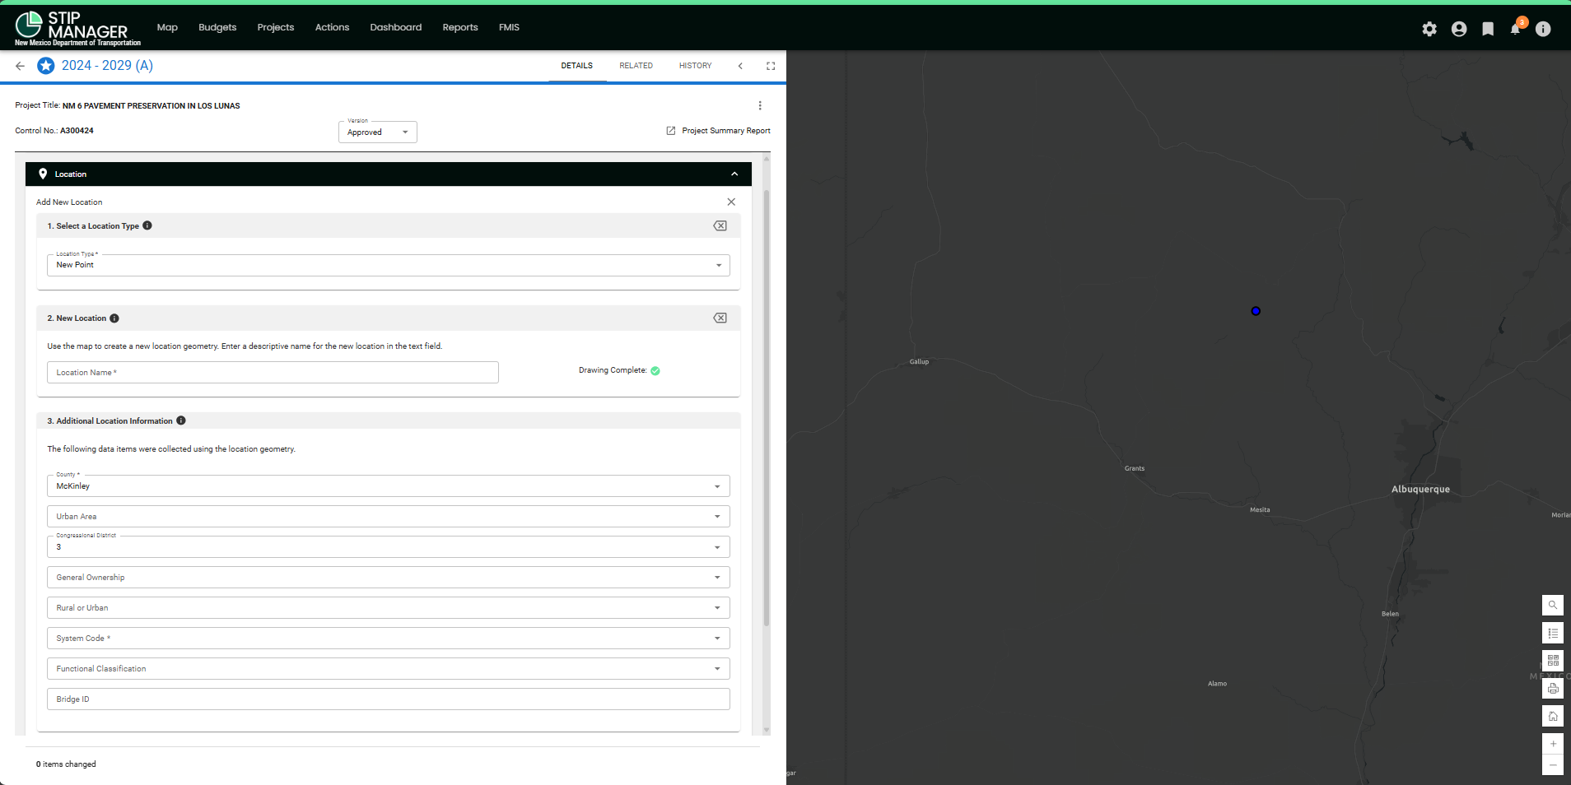Viewport: 1571px width, 785px height.
Task: Open the Budgets menu
Action: (217, 27)
